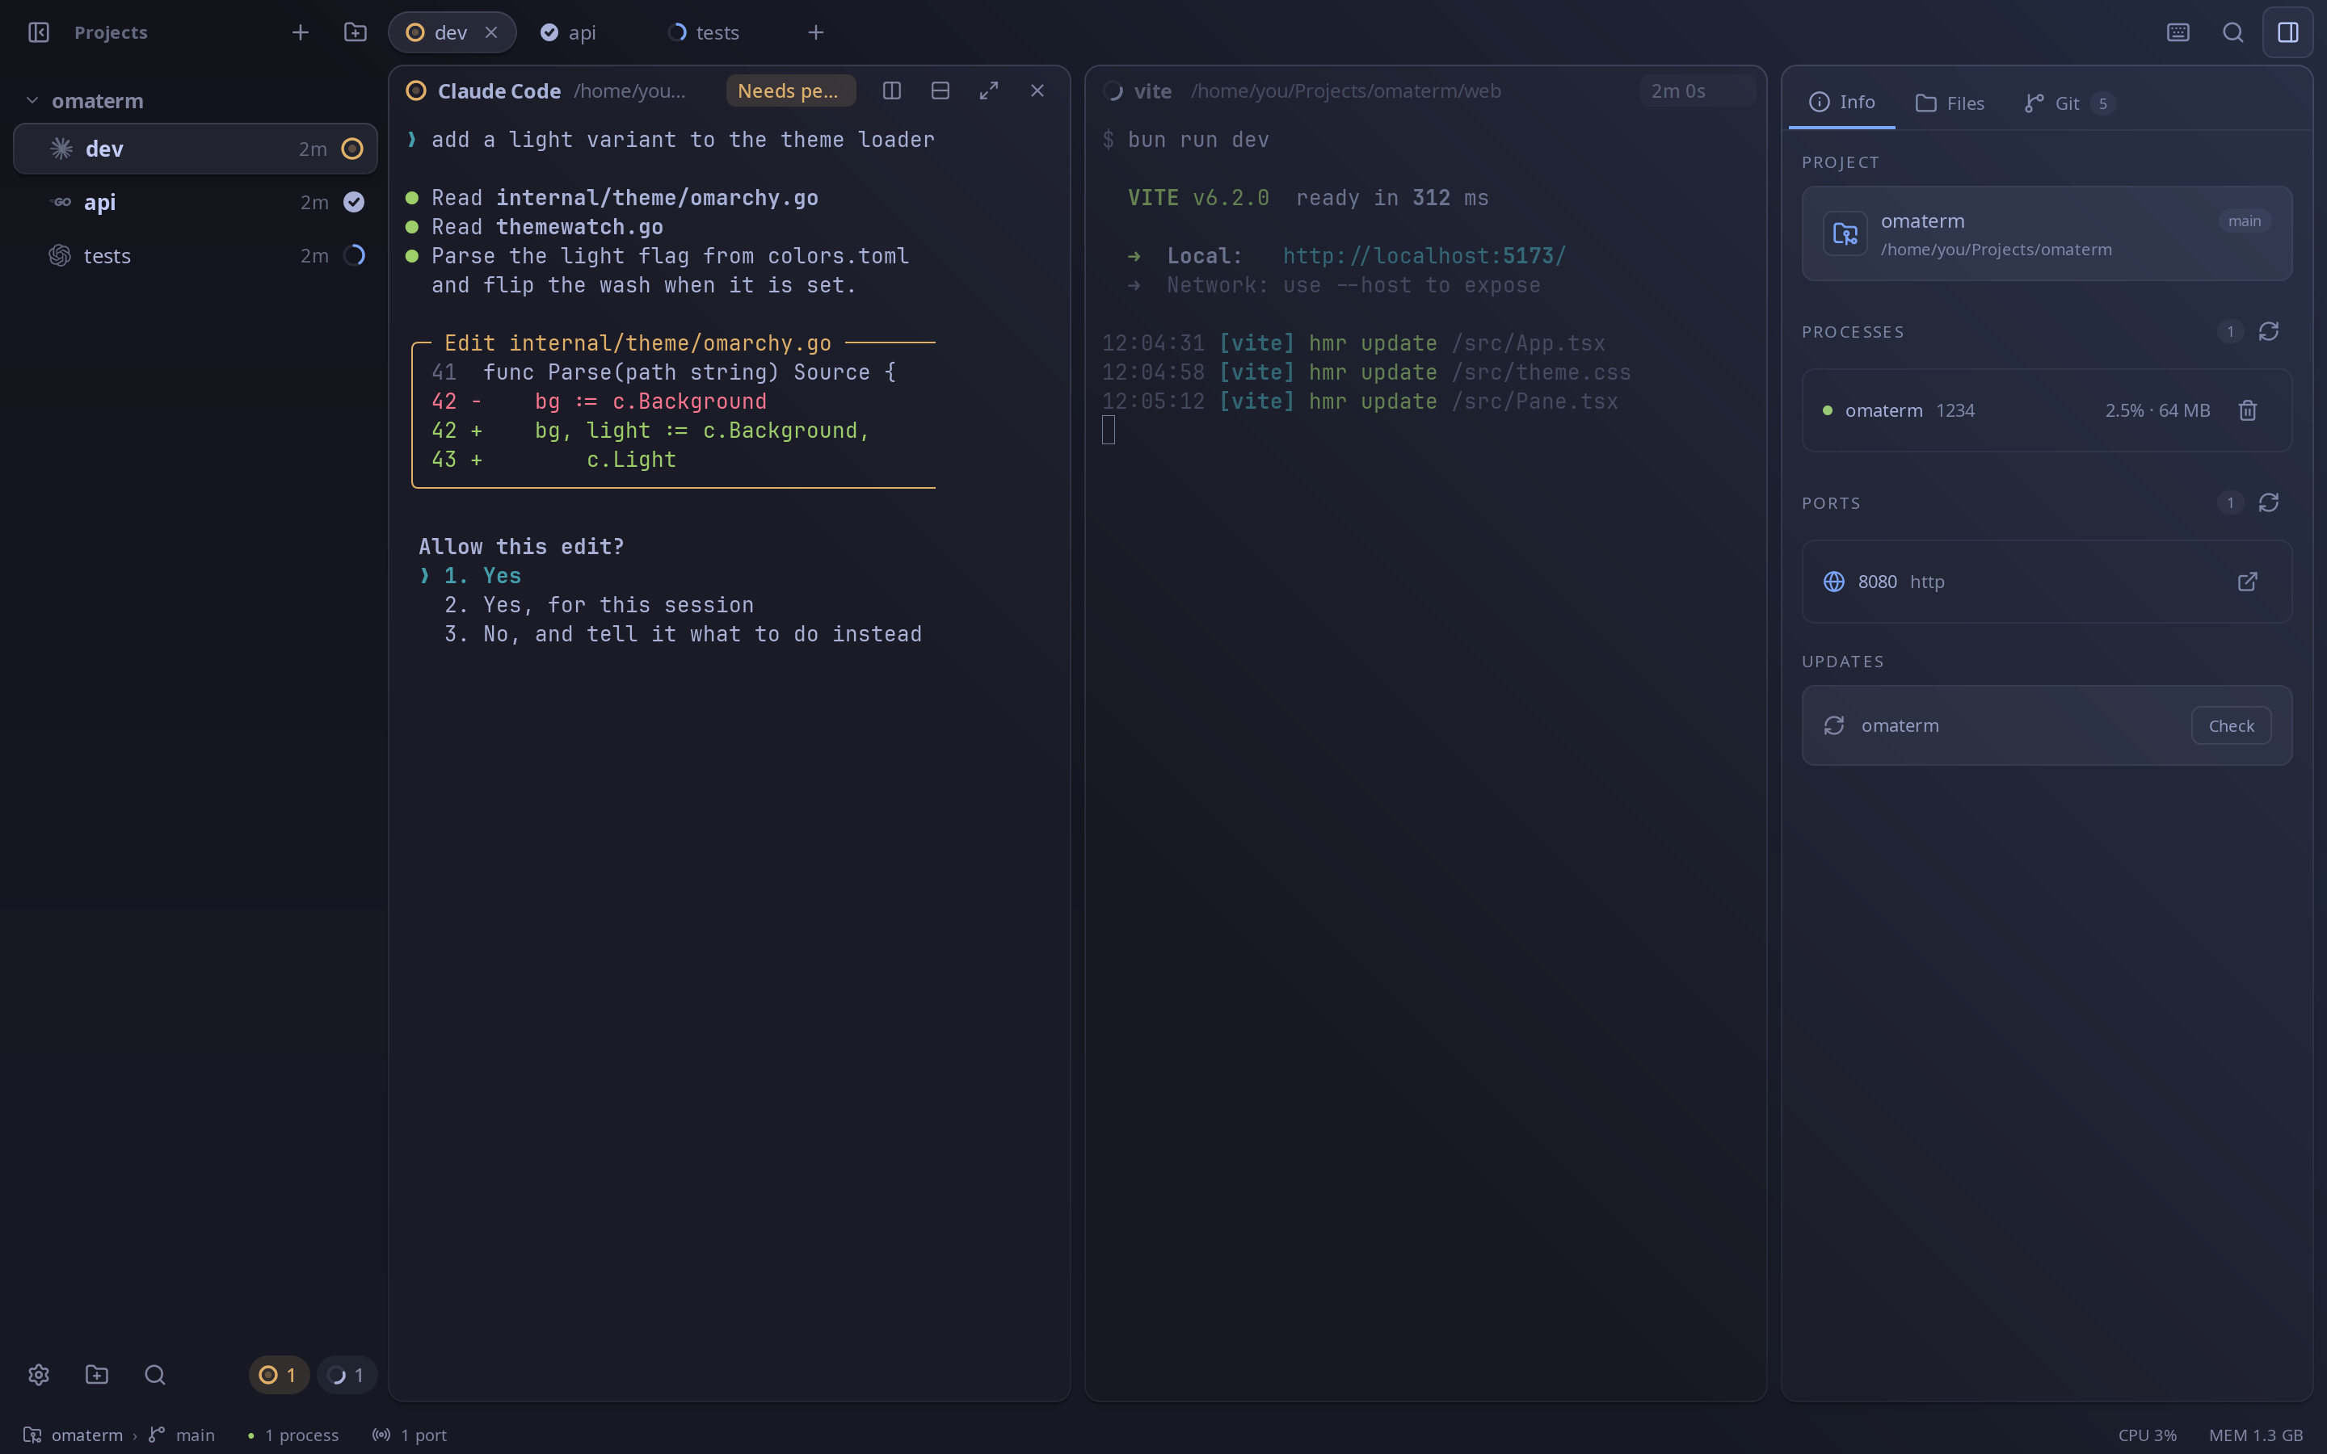2327x1454 pixels.
Task: Split the Claude Code pane horizontally
Action: [x=940, y=90]
